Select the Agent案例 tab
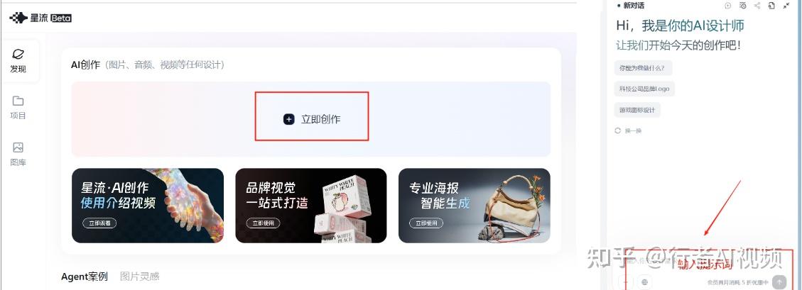802x290 pixels. tap(85, 277)
